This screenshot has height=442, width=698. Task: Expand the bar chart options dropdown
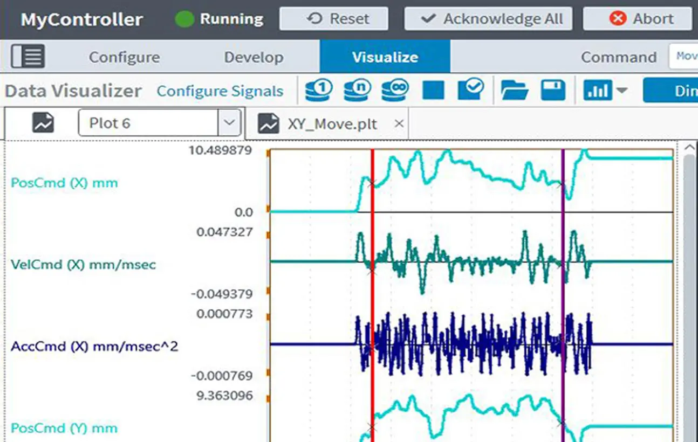point(621,91)
